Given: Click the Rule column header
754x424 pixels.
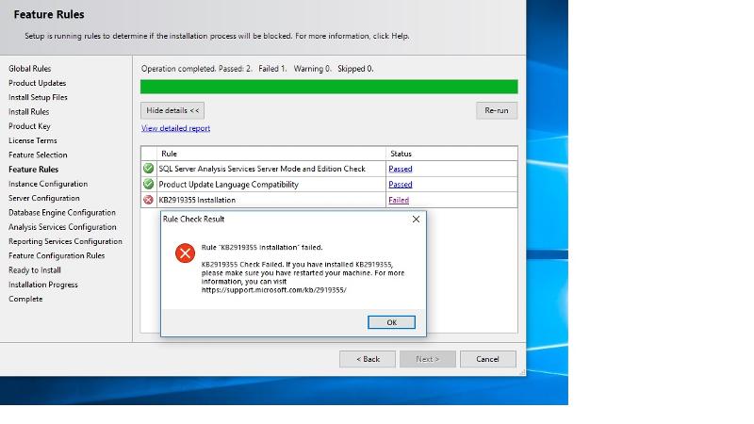Looking at the screenshot, I should pyautogui.click(x=271, y=154).
